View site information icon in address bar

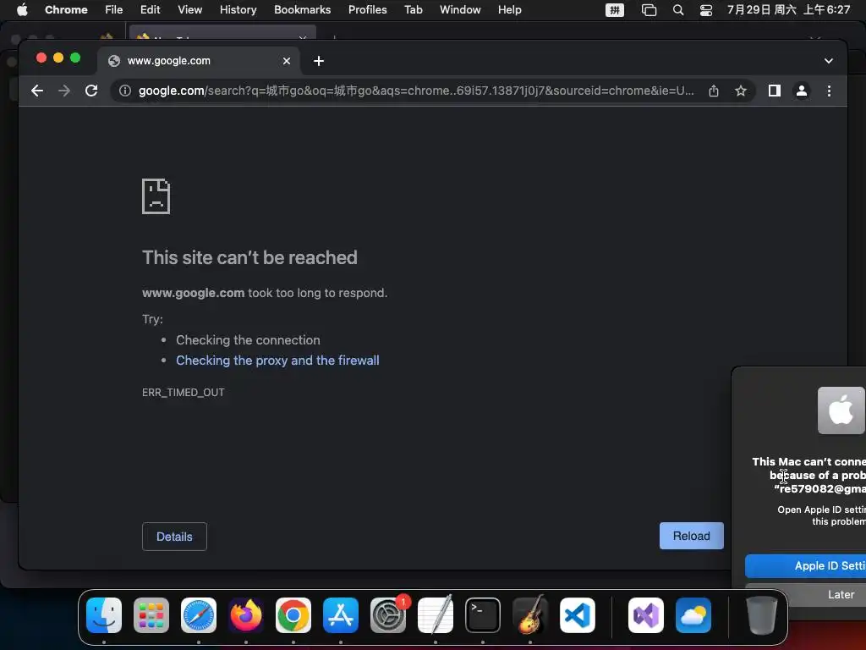[125, 91]
